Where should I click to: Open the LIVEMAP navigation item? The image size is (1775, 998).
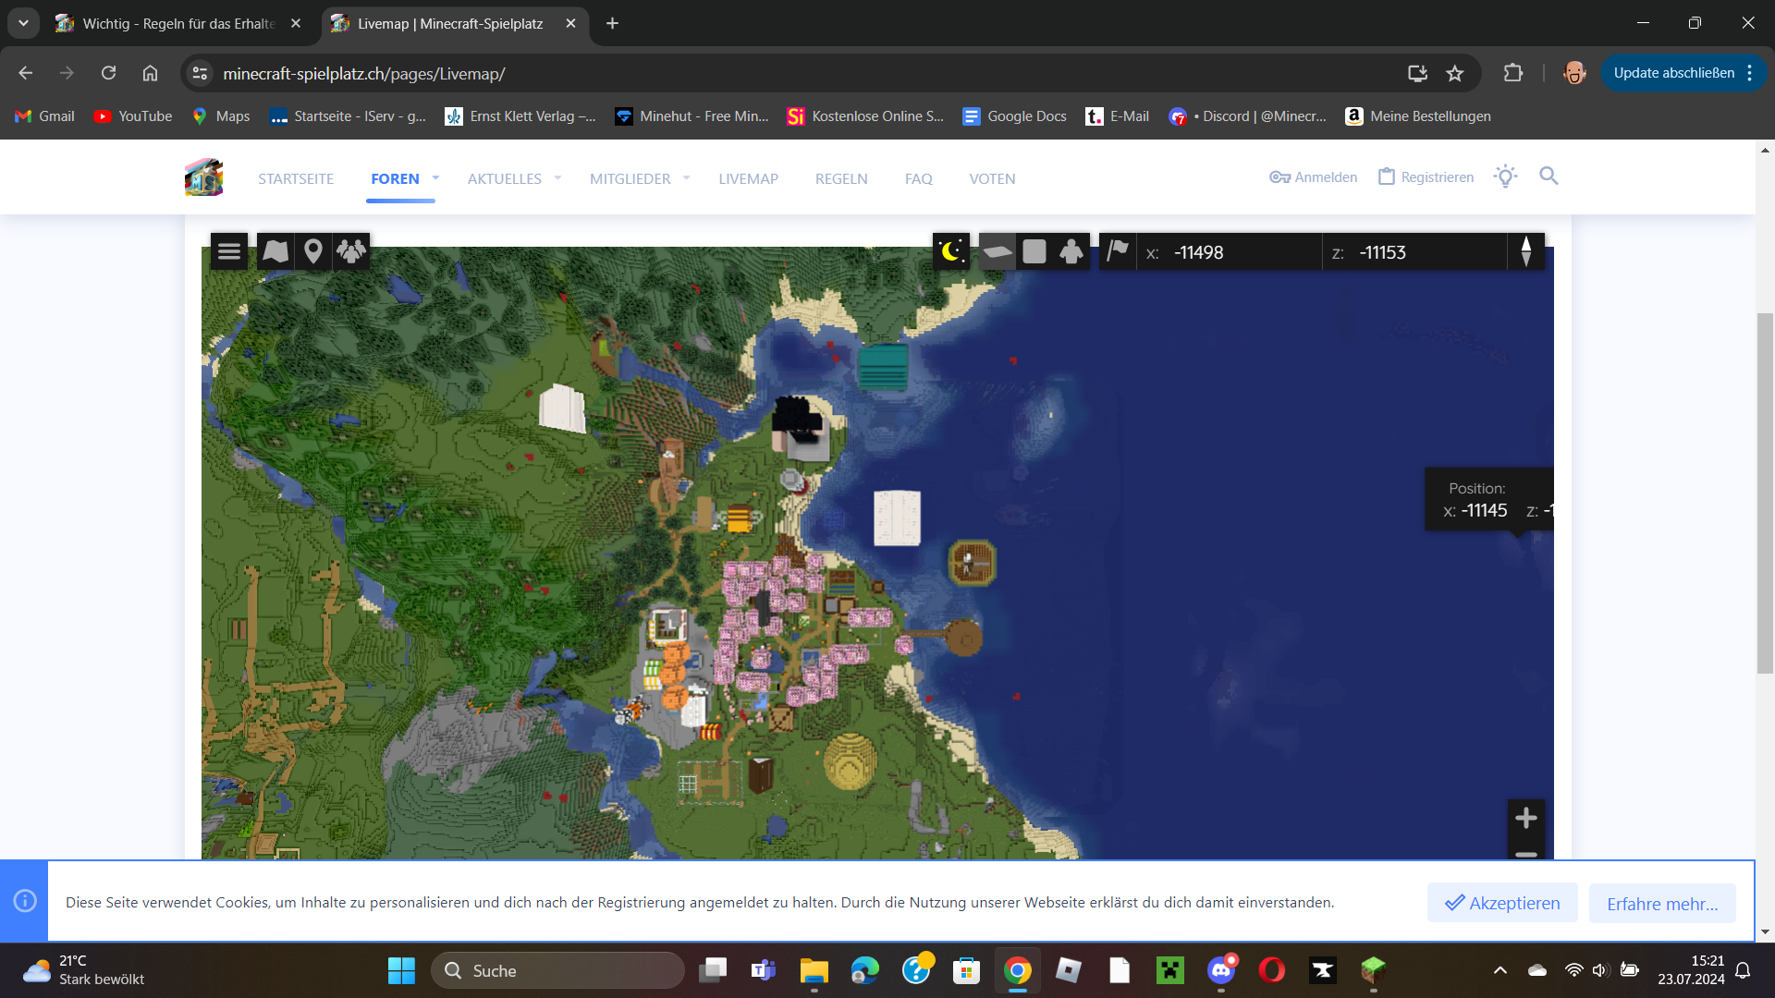coord(748,178)
